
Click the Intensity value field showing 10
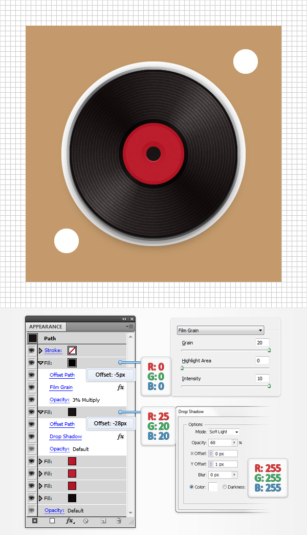[262, 378]
